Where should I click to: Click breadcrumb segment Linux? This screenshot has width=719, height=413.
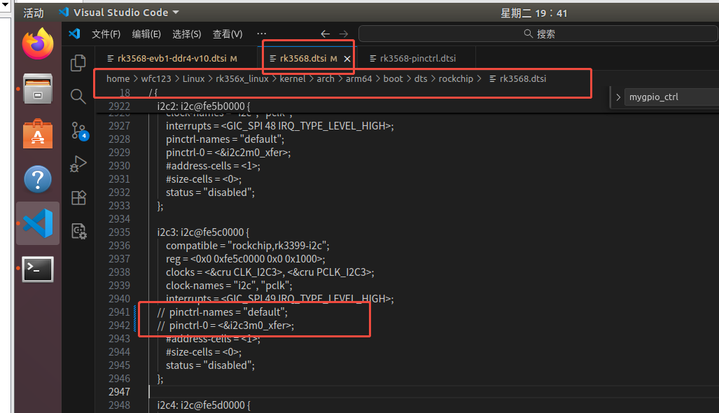pos(193,79)
